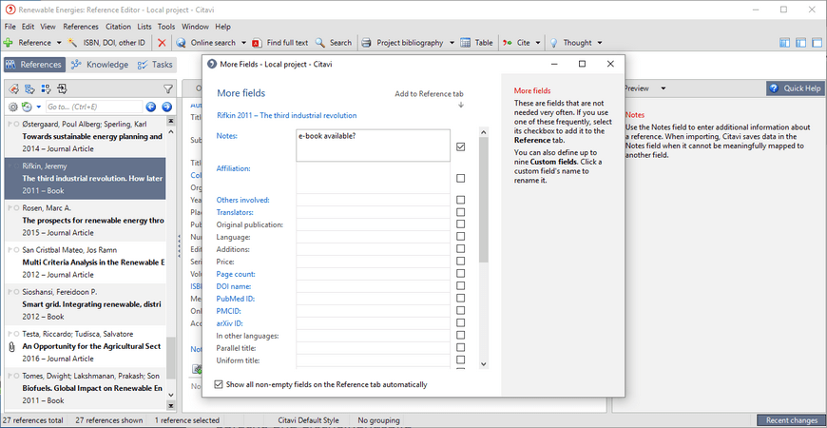Click the two-pane layout icon

(801, 43)
